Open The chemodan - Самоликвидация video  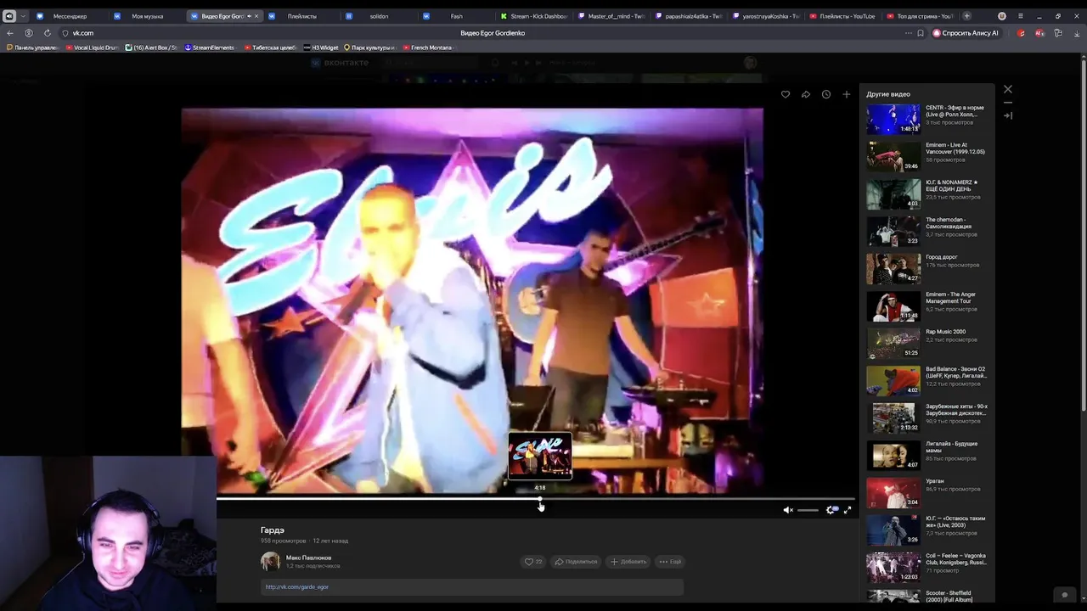coord(926,231)
